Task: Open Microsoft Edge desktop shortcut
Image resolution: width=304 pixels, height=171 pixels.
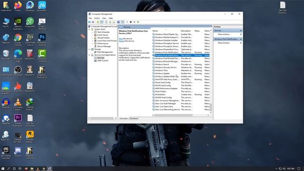Action: click(x=18, y=56)
